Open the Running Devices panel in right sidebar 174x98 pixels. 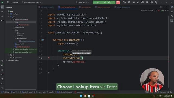click(x=172, y=21)
